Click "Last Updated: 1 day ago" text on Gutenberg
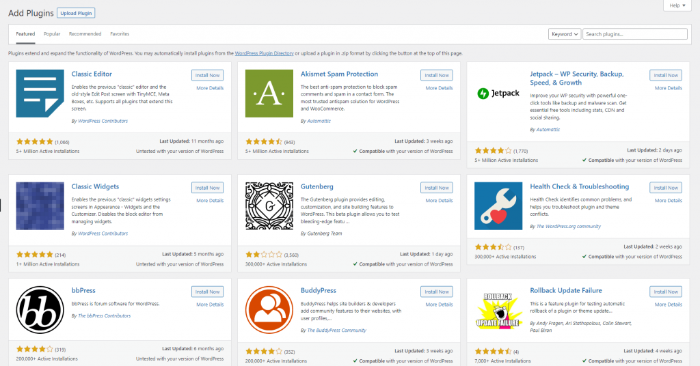The height and width of the screenshot is (366, 700). tap(427, 254)
